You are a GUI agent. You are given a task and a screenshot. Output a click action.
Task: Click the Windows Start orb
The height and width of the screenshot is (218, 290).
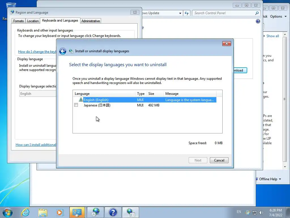pos(8,212)
